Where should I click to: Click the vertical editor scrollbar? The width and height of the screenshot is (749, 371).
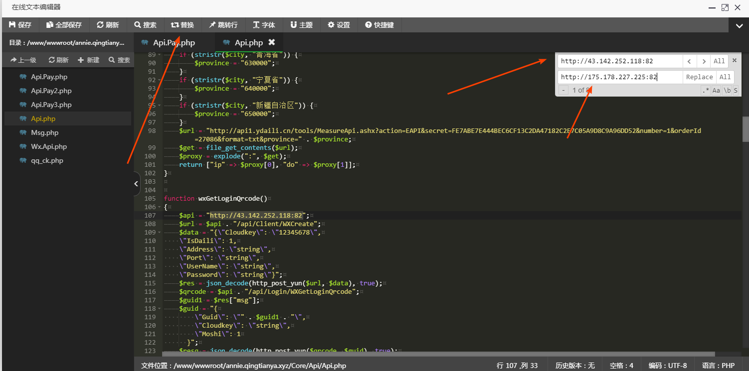[745, 129]
